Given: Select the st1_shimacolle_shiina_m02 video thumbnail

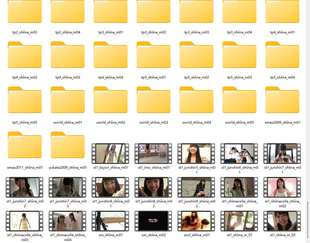Looking at the screenshot, I should 282,187.
